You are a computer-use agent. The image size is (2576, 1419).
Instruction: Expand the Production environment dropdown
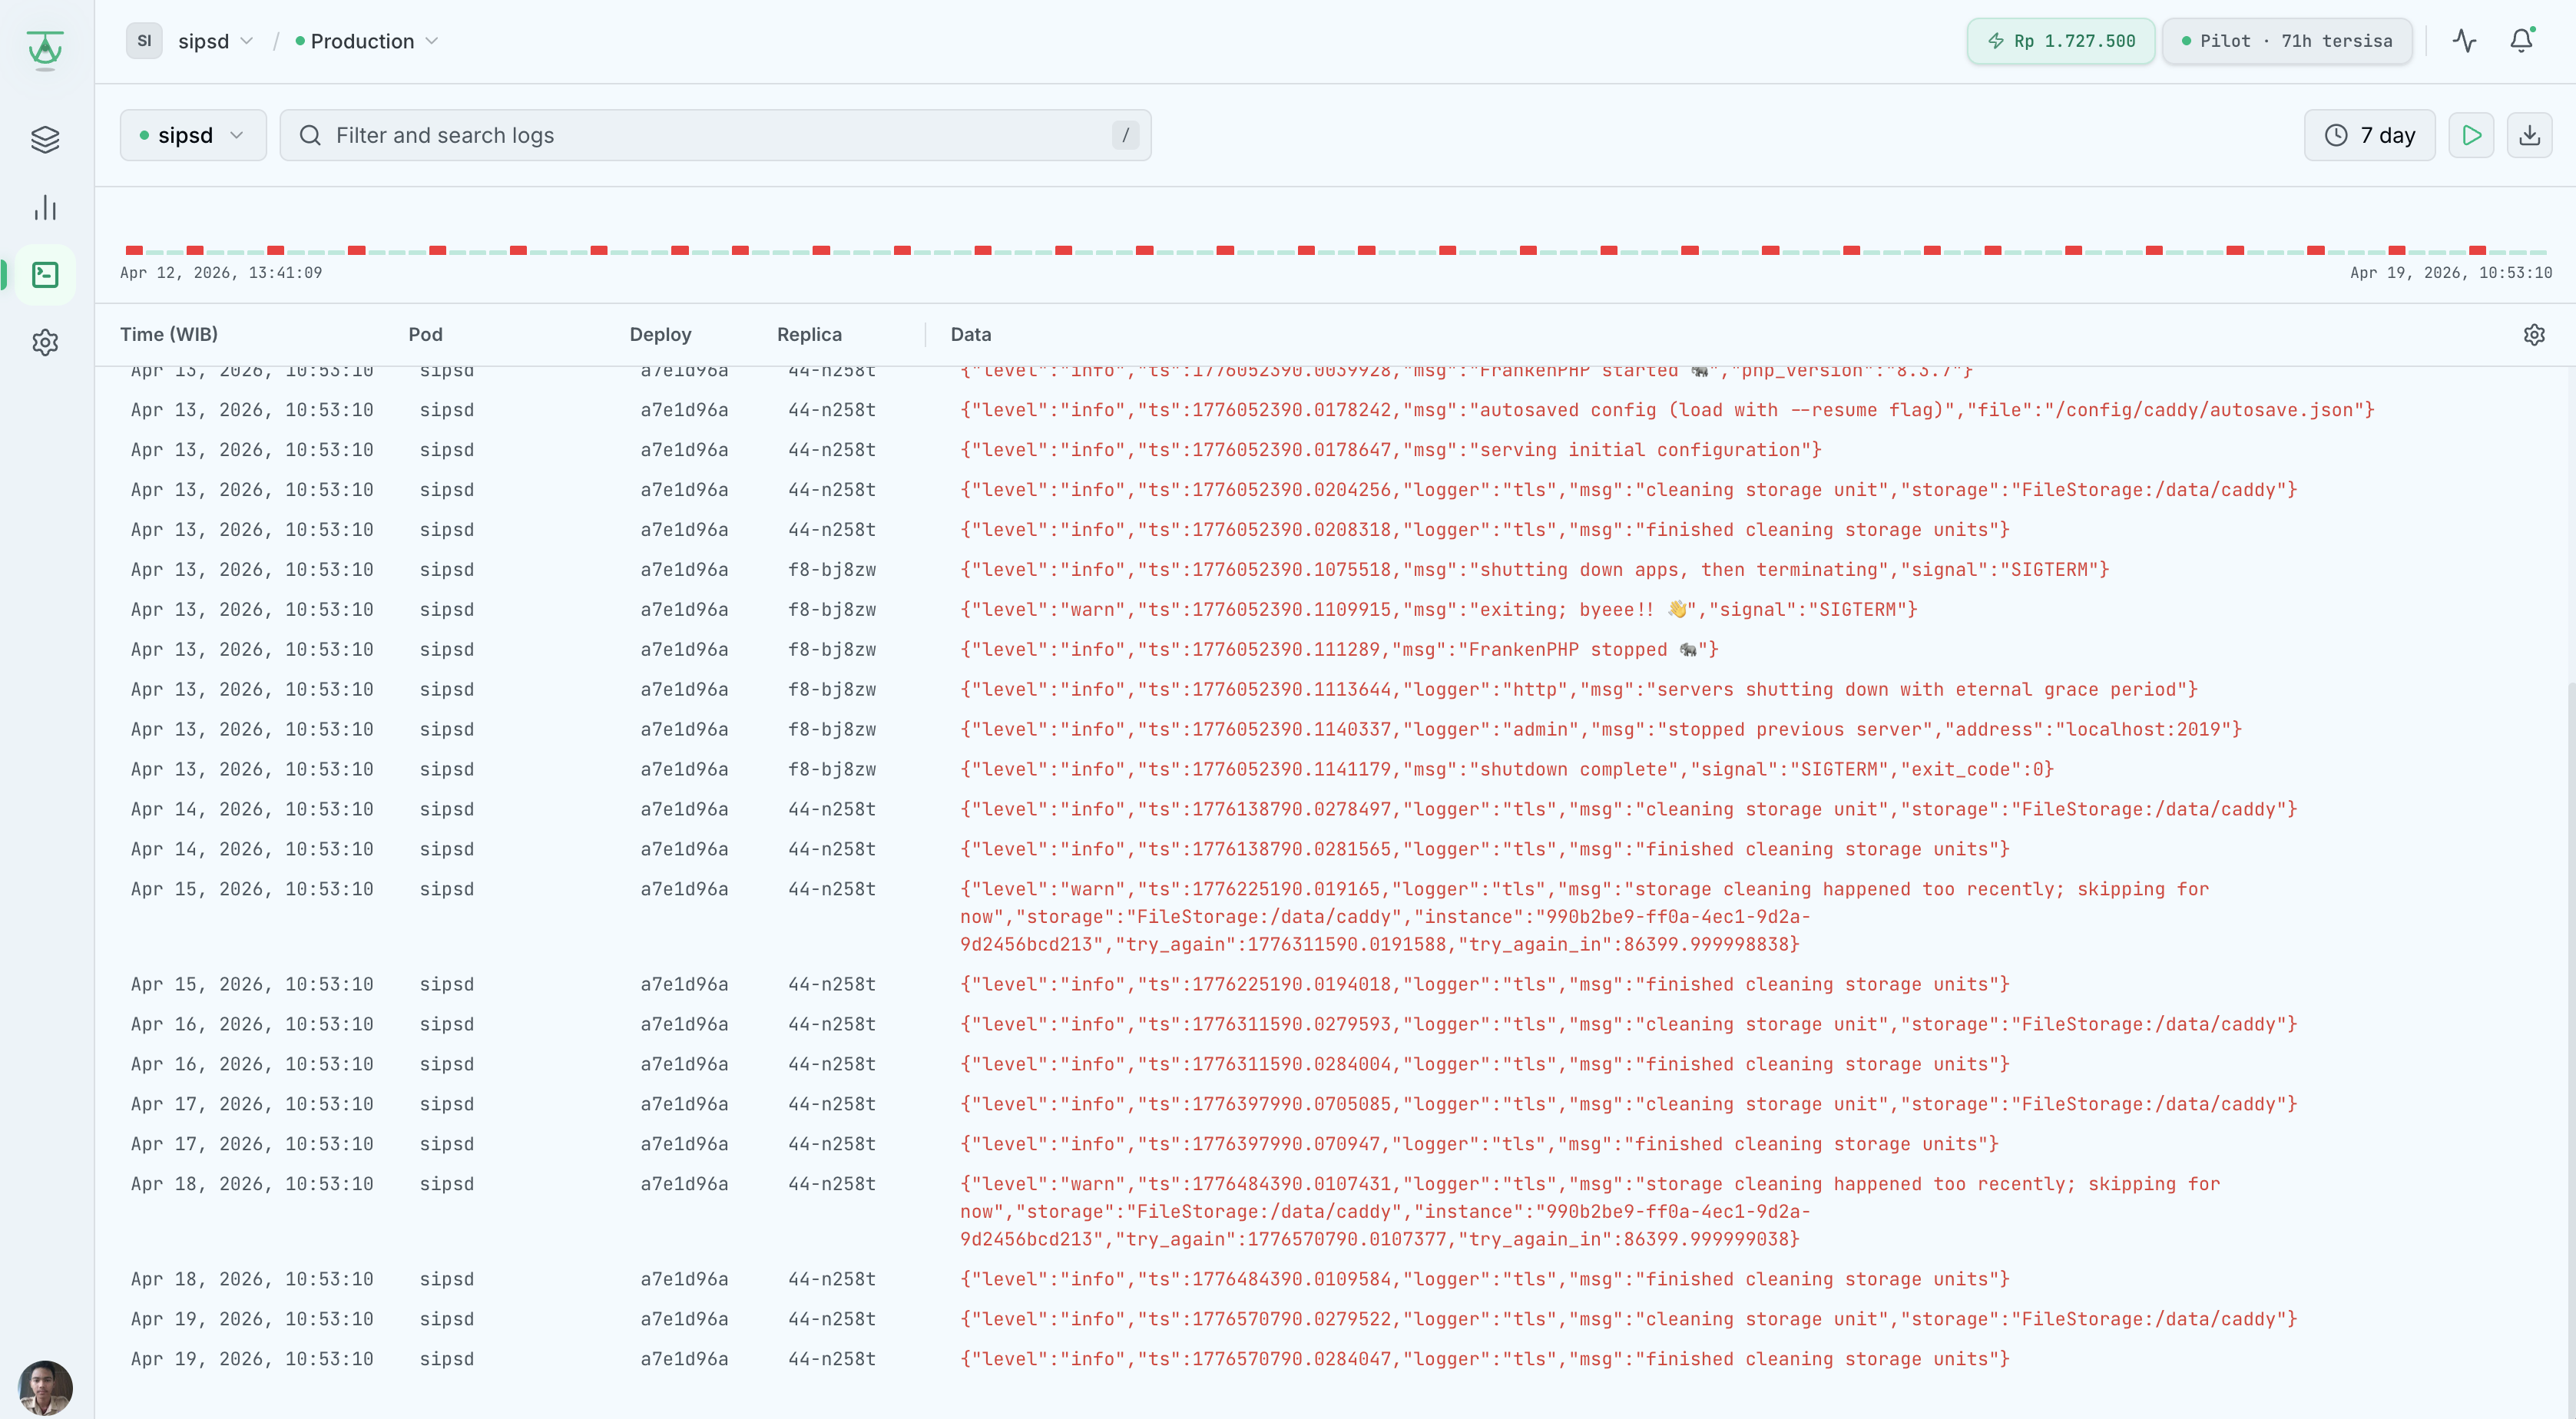(367, 41)
